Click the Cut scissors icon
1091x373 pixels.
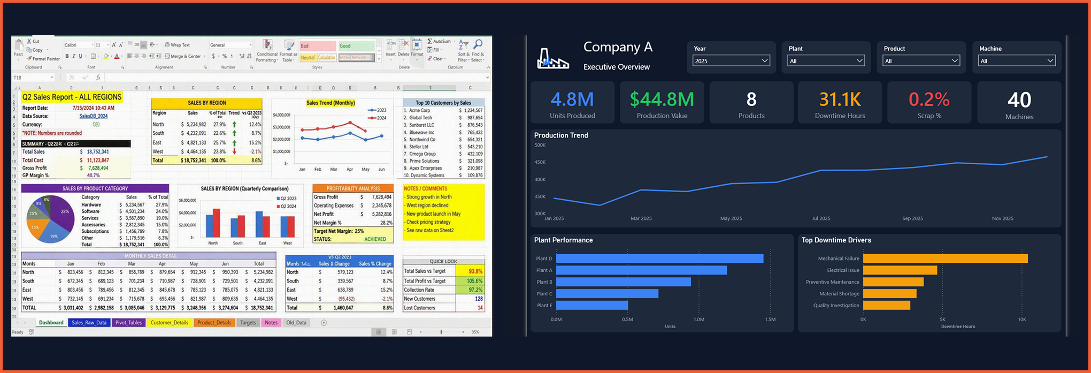click(29, 41)
